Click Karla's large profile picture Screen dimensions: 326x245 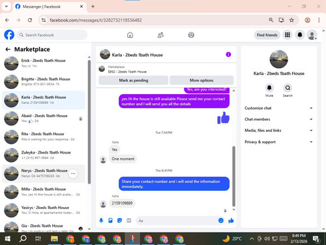tap(279, 59)
